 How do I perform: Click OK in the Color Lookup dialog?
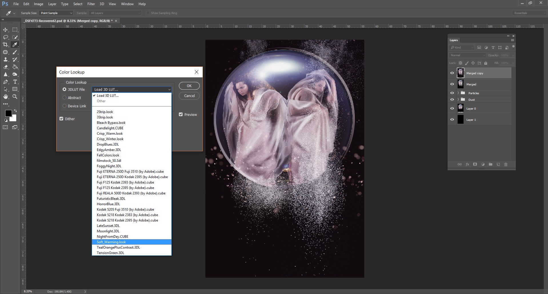coord(189,86)
